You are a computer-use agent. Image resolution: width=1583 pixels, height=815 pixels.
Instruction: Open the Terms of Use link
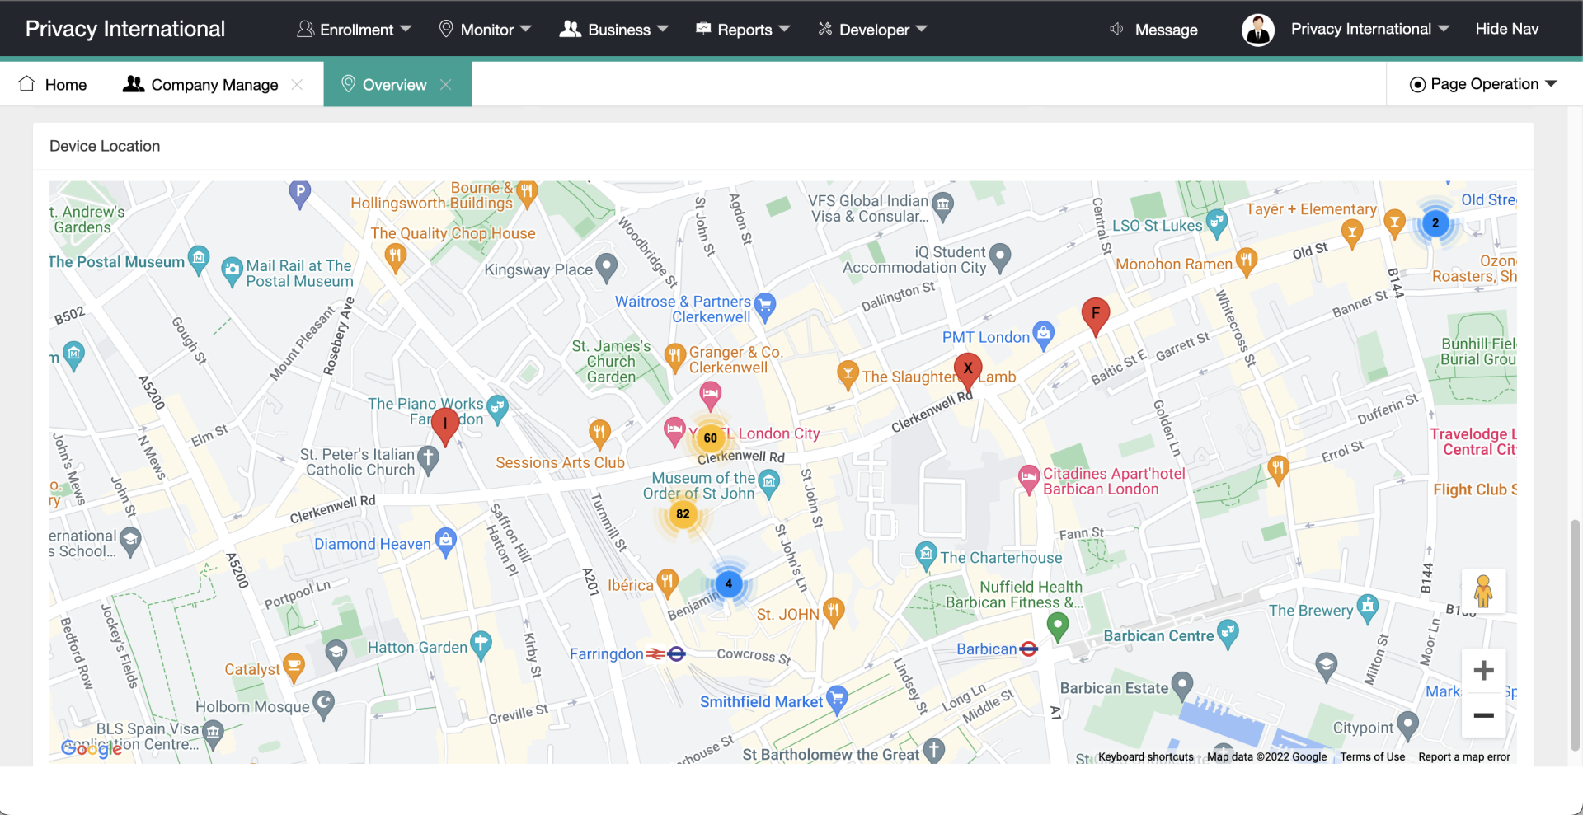(1372, 756)
